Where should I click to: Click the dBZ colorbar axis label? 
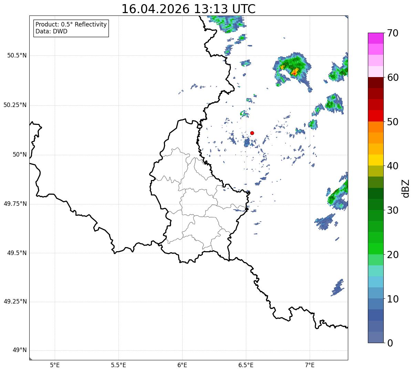(x=406, y=188)
